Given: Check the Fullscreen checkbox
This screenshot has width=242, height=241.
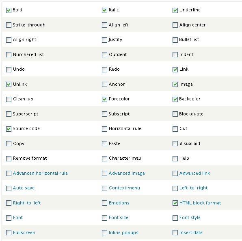Looking at the screenshot, I should click(x=9, y=232).
